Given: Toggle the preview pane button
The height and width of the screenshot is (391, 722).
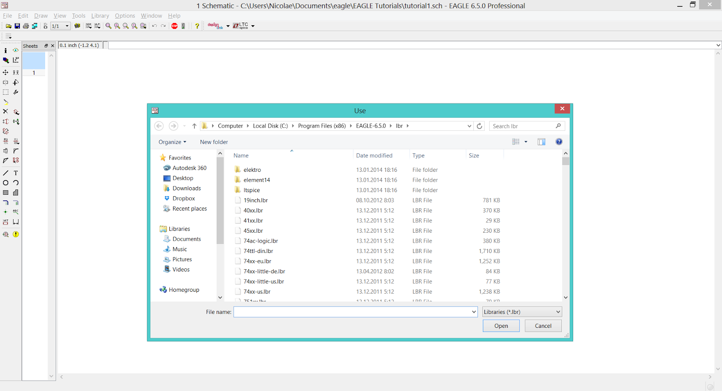Looking at the screenshot, I should click(541, 142).
